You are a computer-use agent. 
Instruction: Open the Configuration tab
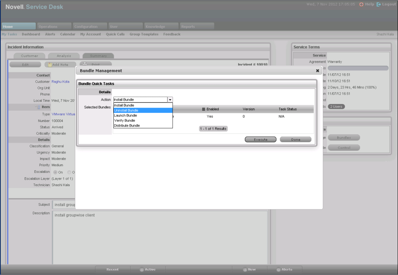[88, 27]
